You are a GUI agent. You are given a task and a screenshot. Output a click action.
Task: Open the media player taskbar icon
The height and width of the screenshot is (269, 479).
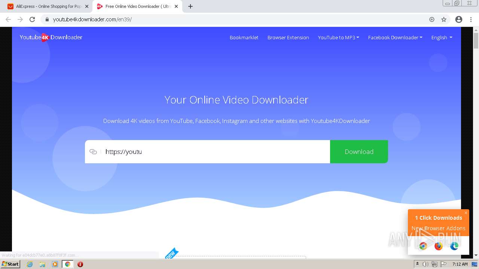(x=55, y=264)
